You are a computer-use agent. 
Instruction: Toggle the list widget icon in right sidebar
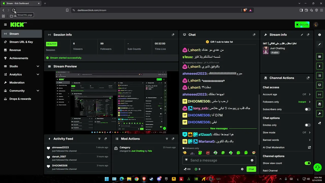pos(320,75)
